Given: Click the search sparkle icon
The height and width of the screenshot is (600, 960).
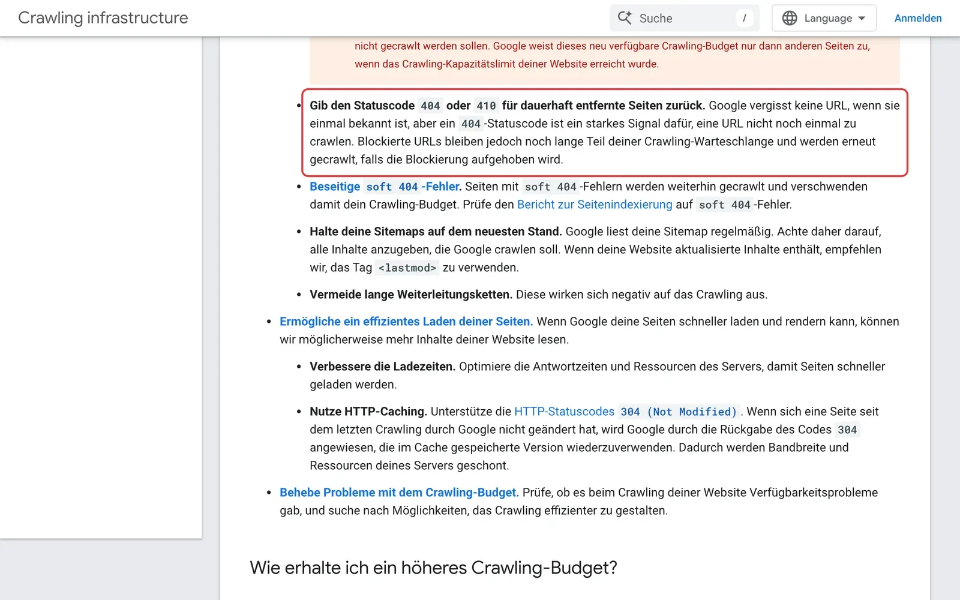Looking at the screenshot, I should click(625, 18).
